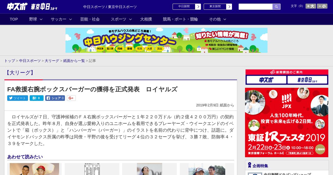This screenshot has height=175, width=333.
Task: Click the Google+ share button
Action: click(x=71, y=98)
